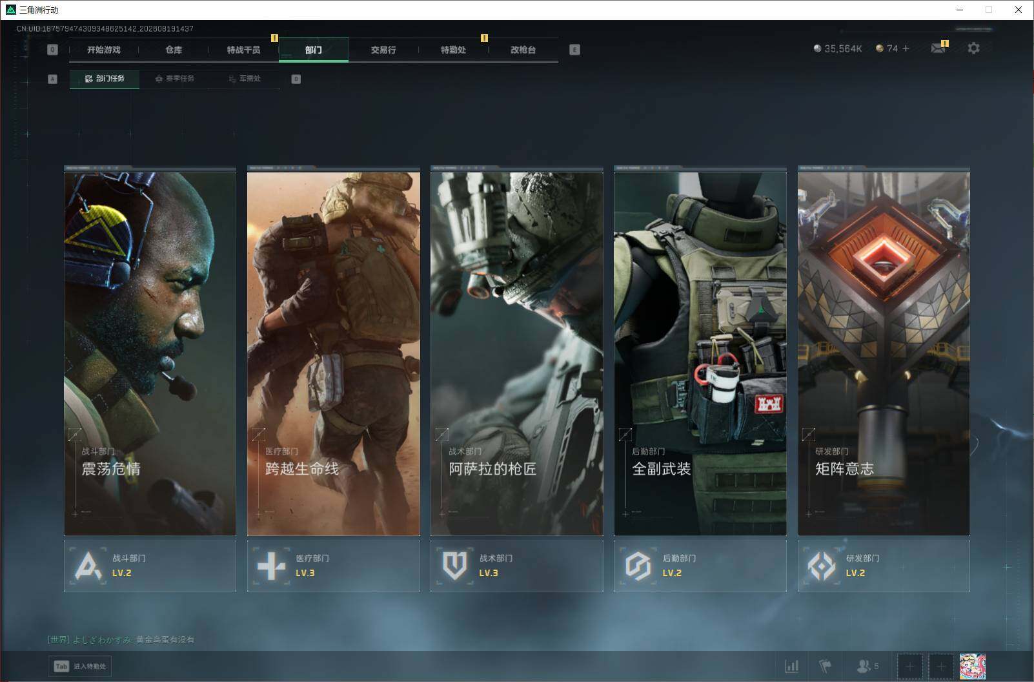Open the statistics bar chart icon

tap(791, 666)
